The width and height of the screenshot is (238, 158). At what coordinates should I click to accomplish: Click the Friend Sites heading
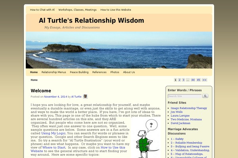[x=177, y=103]
